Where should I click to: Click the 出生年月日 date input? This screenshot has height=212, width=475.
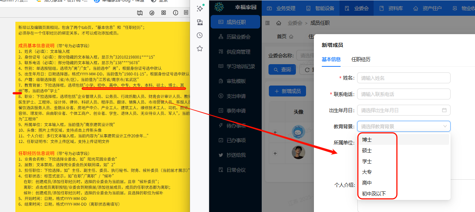pos(404,110)
